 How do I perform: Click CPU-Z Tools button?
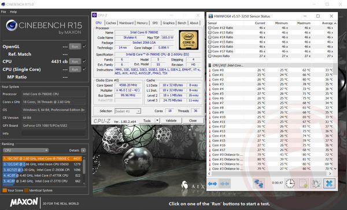point(147,121)
